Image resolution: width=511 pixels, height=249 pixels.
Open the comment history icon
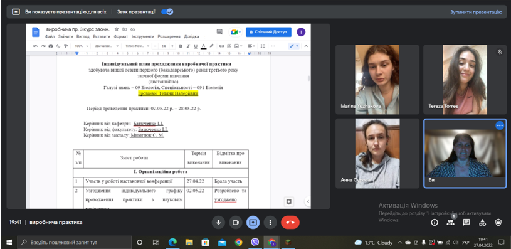click(x=219, y=32)
